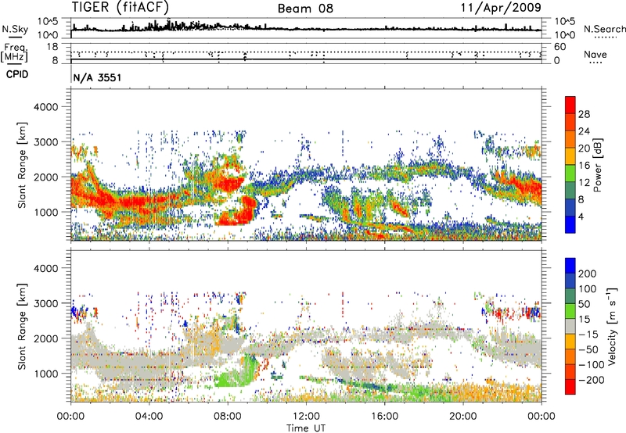Click the Power [dB] colorbar title
This screenshot has width=626, height=433.
click(597, 165)
